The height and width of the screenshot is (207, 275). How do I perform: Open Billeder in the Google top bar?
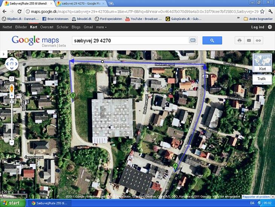pos(21,27)
